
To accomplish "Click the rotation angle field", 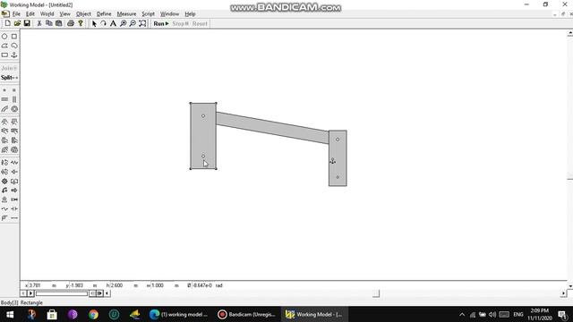I will click(202, 285).
